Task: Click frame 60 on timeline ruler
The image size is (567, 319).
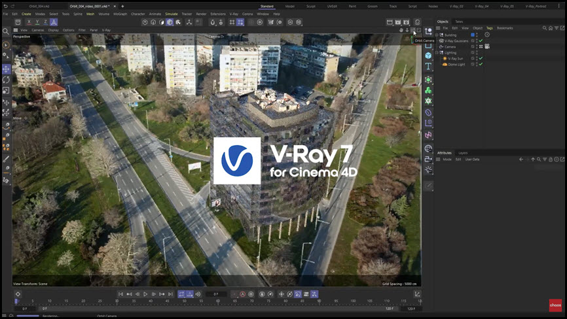Action: coord(217,301)
